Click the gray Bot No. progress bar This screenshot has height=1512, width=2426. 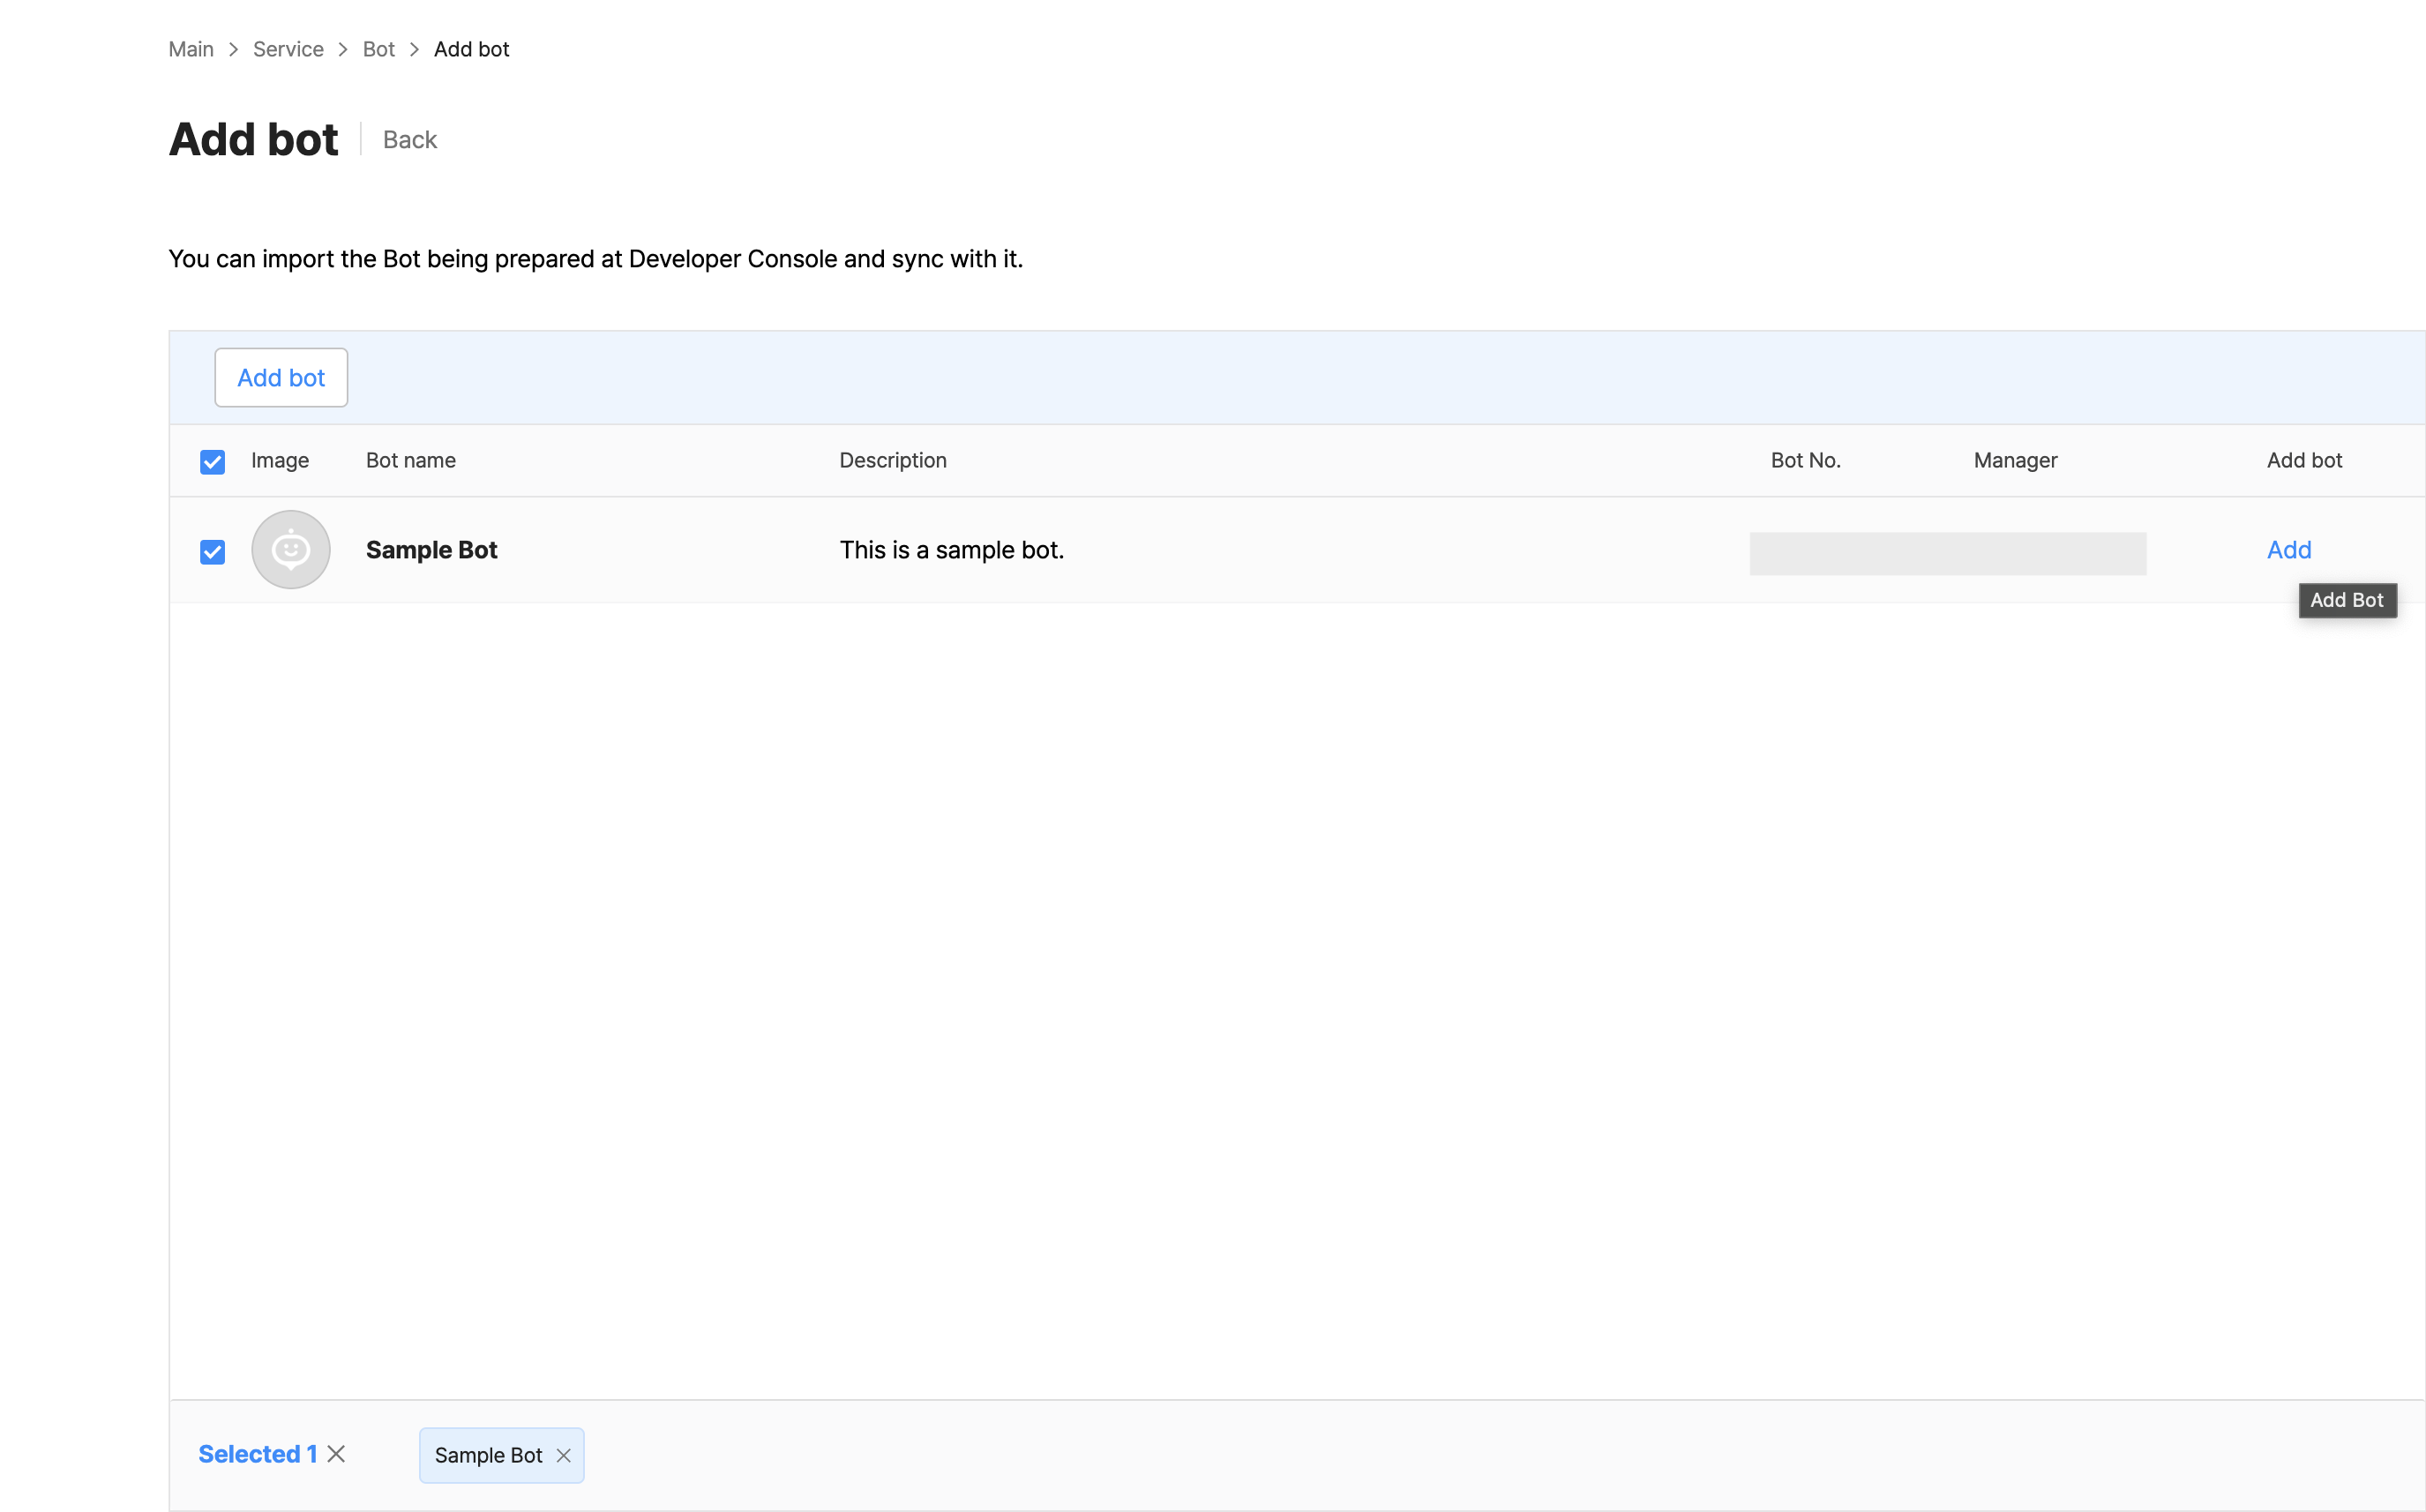1947,552
